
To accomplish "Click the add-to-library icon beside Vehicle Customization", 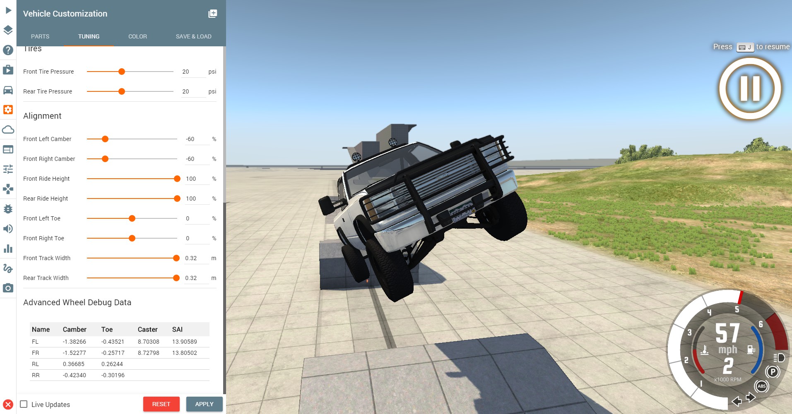I will click(x=212, y=14).
